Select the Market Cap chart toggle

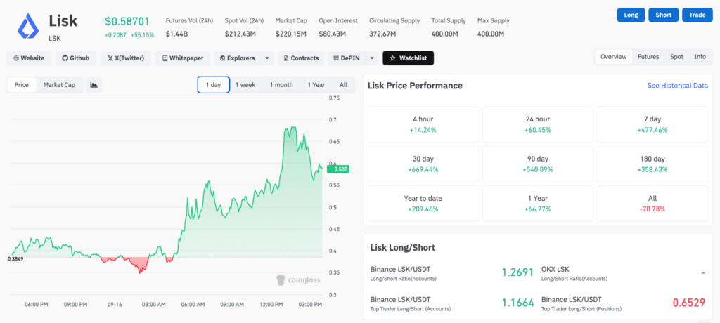[x=59, y=85]
